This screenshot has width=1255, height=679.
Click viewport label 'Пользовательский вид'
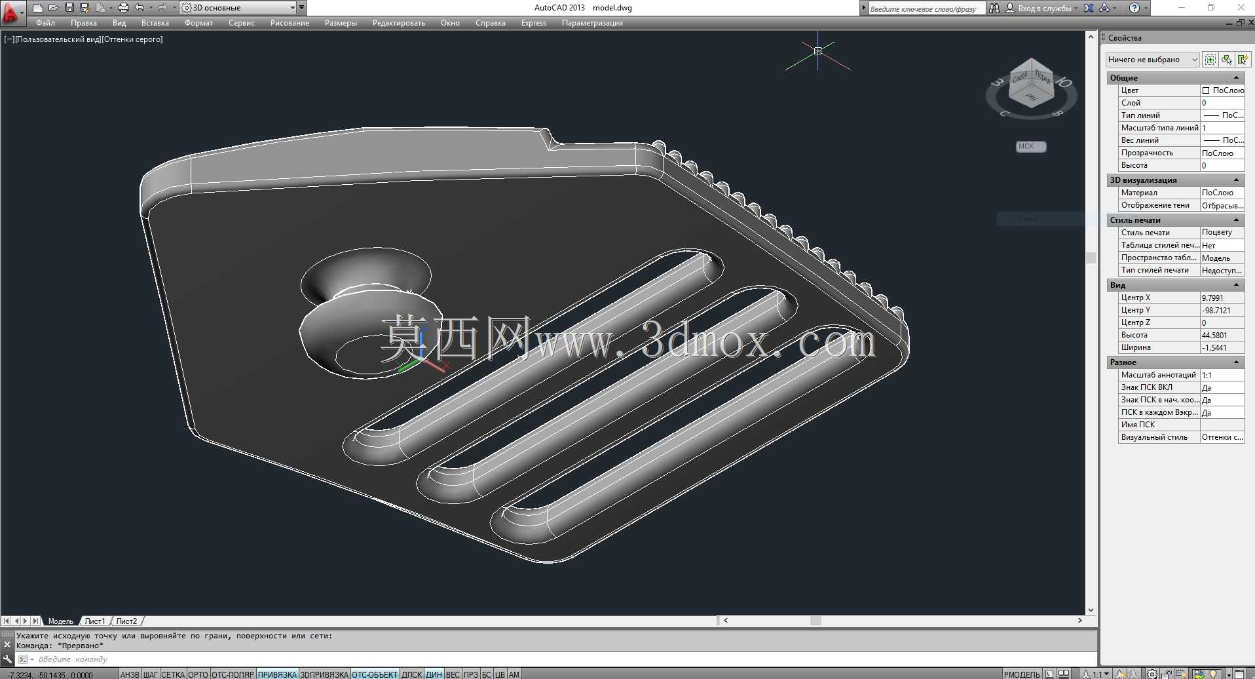[58, 39]
